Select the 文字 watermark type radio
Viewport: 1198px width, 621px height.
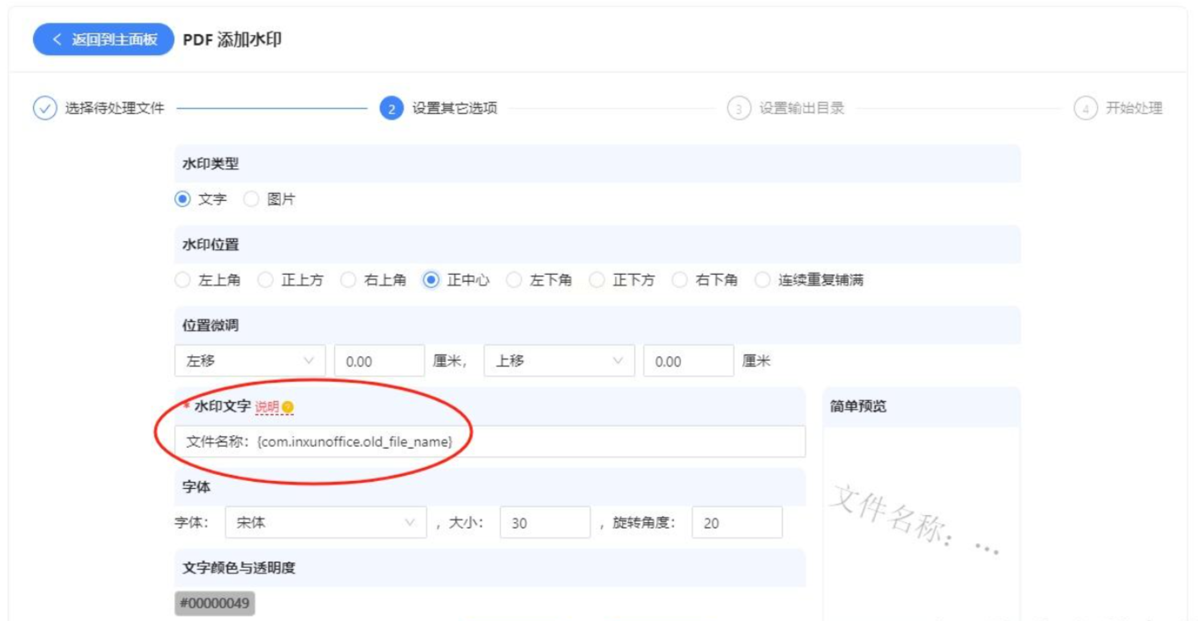(x=182, y=199)
